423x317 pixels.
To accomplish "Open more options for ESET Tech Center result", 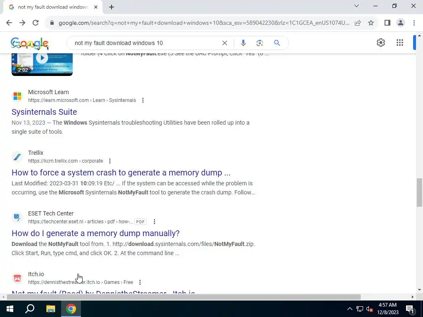I will pyautogui.click(x=154, y=222).
